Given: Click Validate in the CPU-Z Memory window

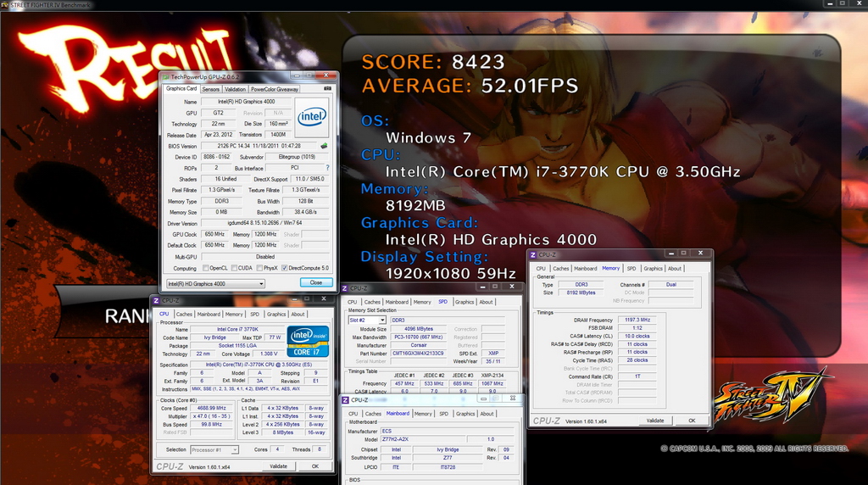Looking at the screenshot, I should point(655,421).
